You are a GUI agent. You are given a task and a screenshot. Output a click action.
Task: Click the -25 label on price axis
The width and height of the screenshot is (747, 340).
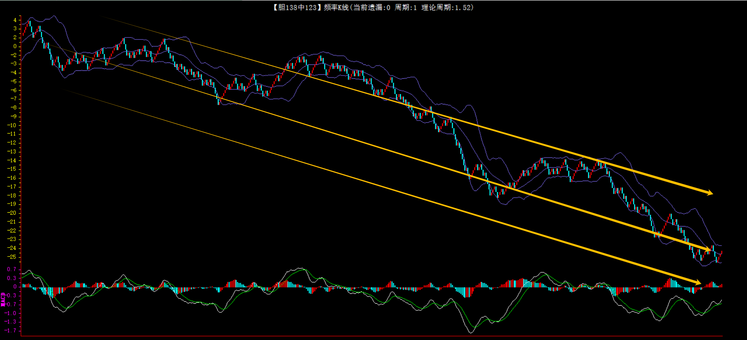click(12, 257)
